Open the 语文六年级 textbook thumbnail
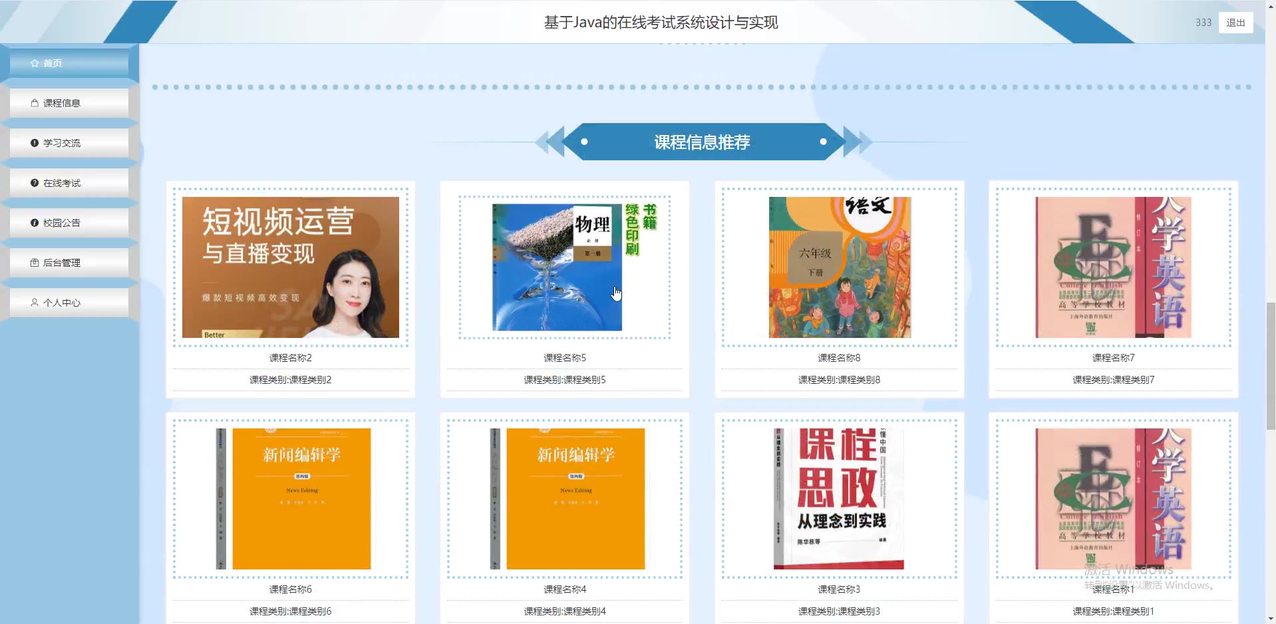 pyautogui.click(x=840, y=267)
